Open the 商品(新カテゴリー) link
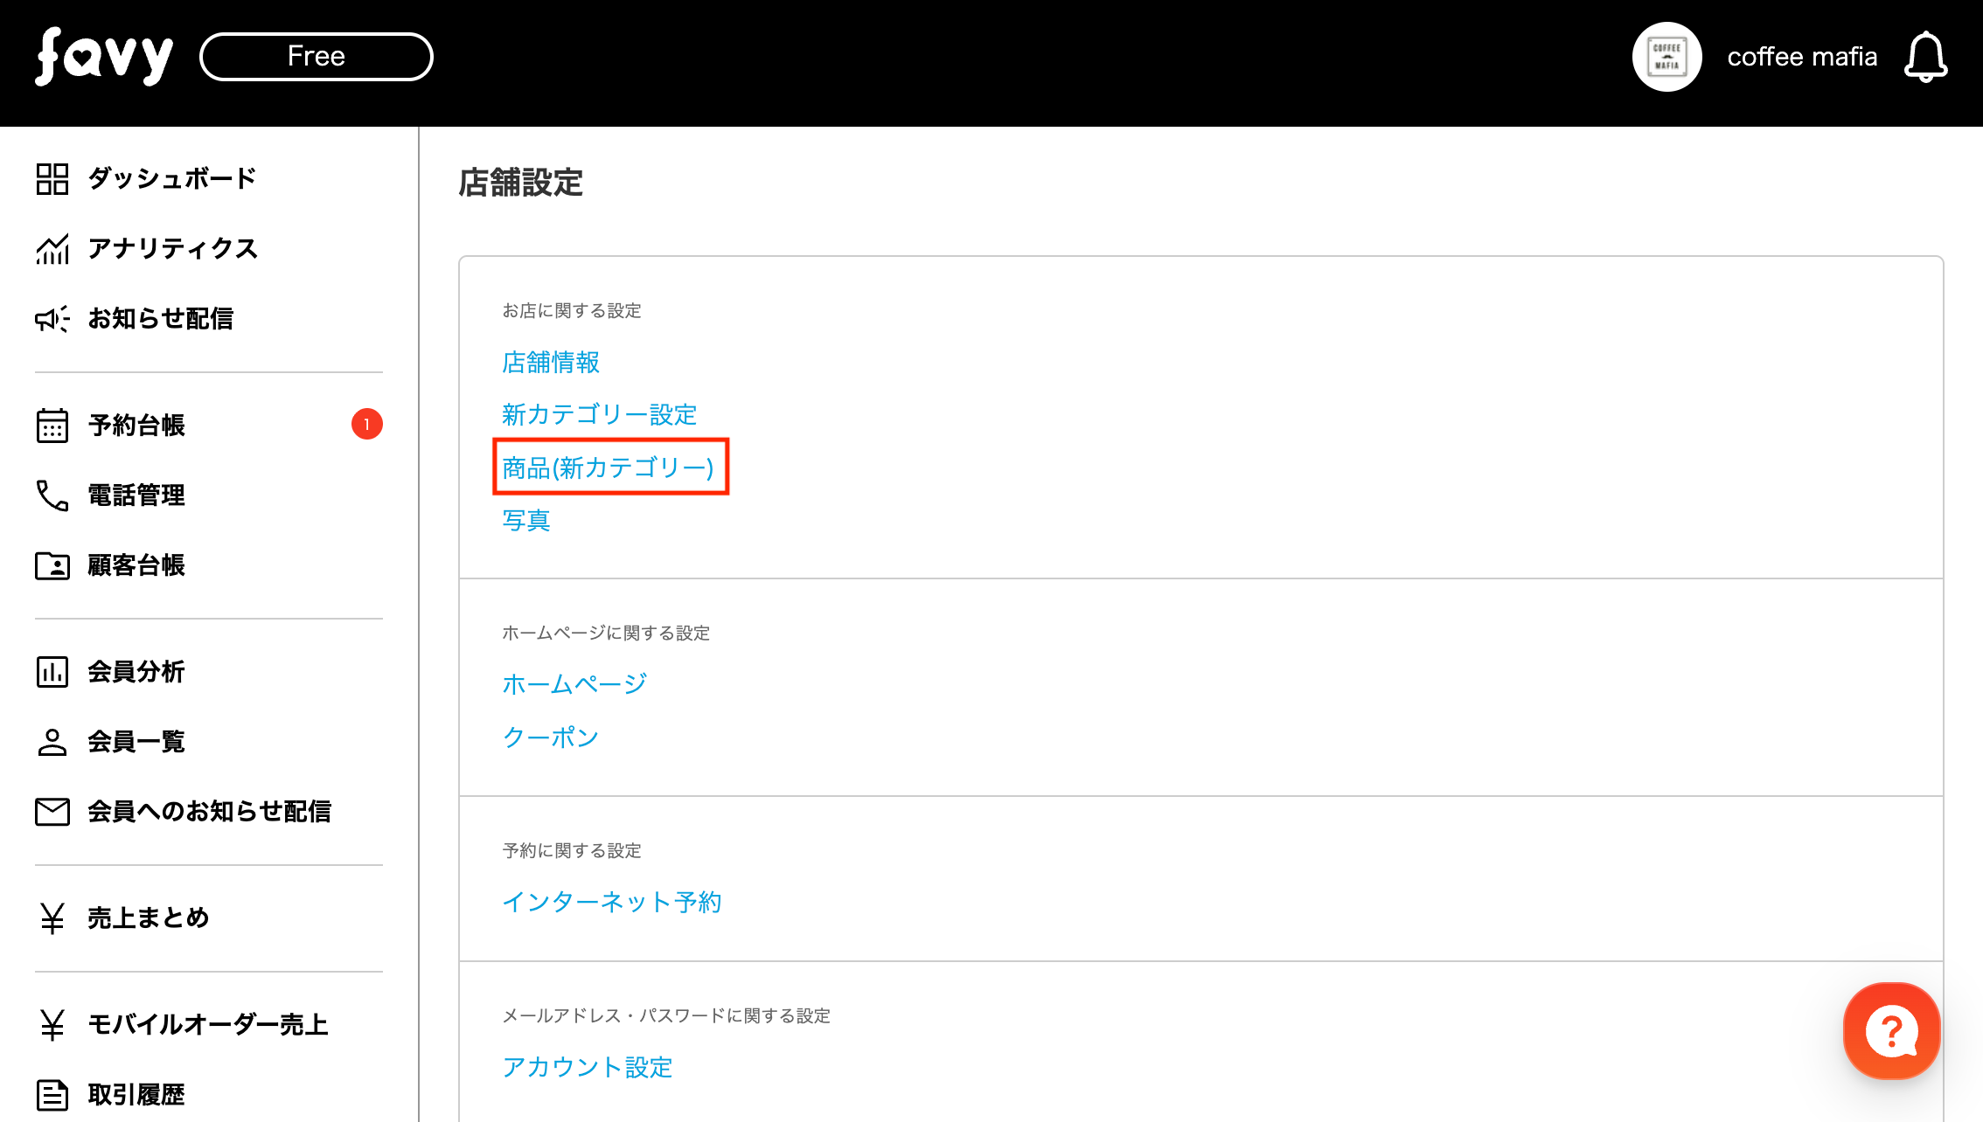 [x=609, y=468]
